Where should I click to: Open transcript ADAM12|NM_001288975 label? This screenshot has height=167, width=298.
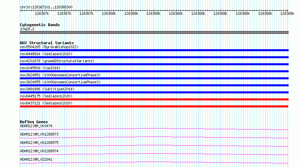coord(39,143)
